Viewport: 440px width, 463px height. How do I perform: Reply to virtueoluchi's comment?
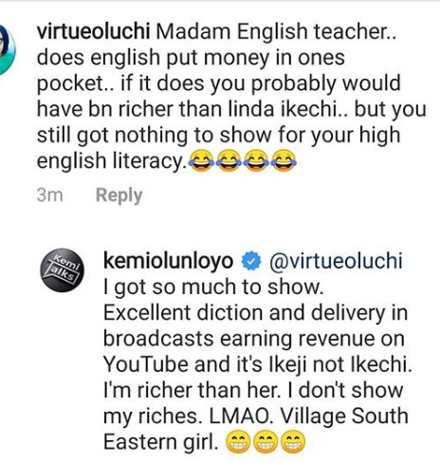(x=119, y=195)
